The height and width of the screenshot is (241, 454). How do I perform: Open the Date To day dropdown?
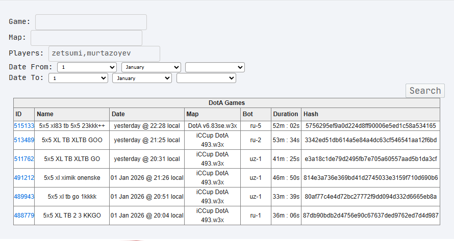coord(78,78)
